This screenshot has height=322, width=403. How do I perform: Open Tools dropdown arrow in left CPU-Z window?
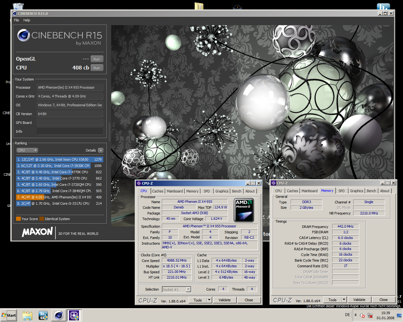pyautogui.click(x=209, y=300)
